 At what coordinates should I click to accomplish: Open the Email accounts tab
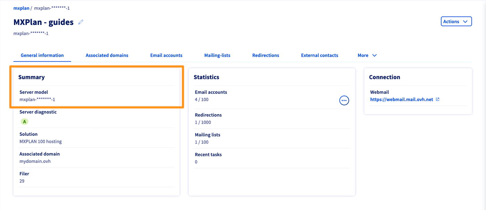pyautogui.click(x=166, y=55)
